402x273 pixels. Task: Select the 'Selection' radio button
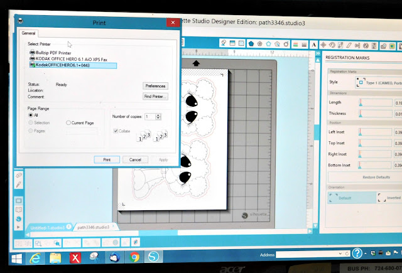31,122
